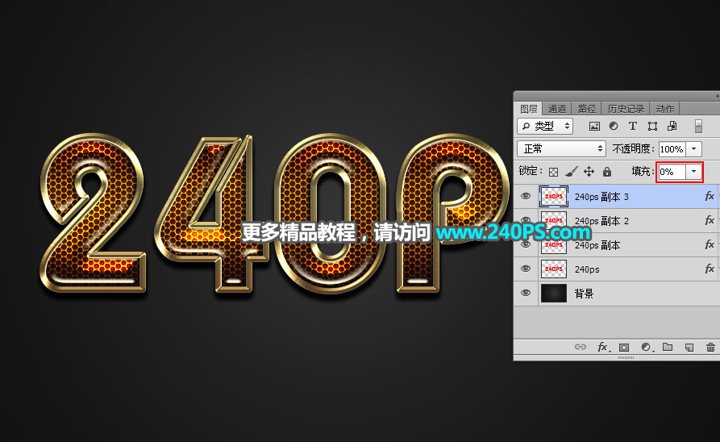Filter layers by shape layer icon
This screenshot has height=442, width=720.
pos(652,126)
